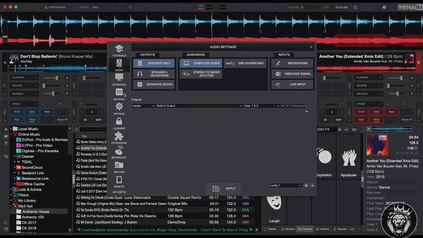
Task: Open left deck Reverb effect dropdown
Action: 24,86
